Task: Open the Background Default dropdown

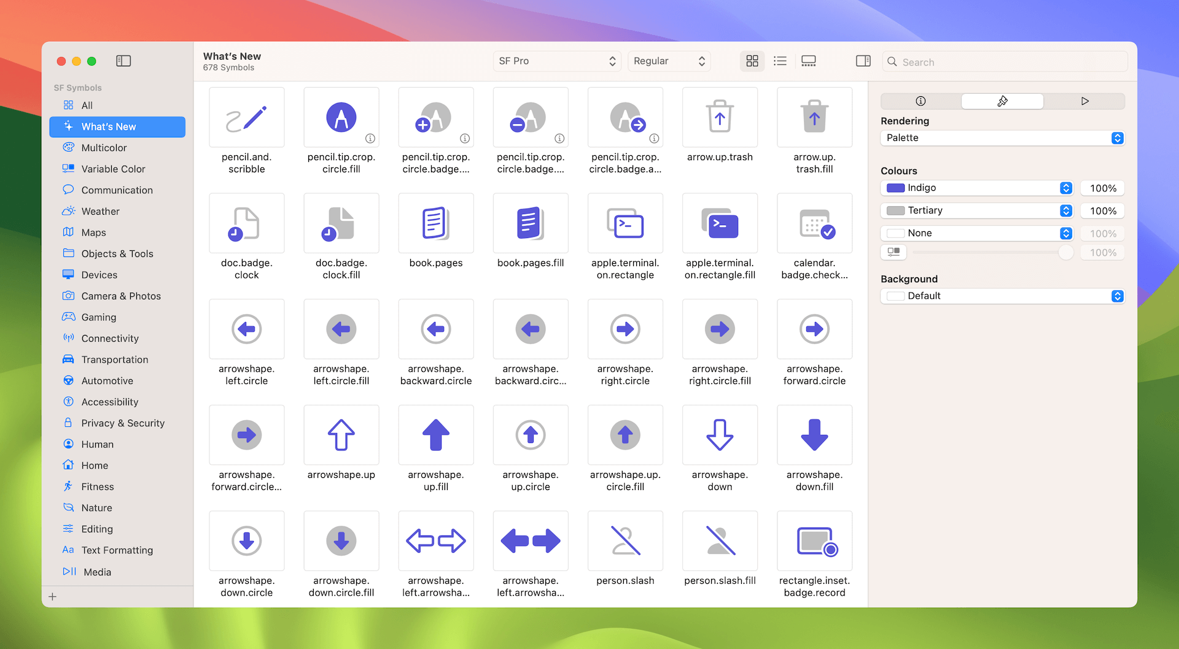Action: pos(1002,296)
